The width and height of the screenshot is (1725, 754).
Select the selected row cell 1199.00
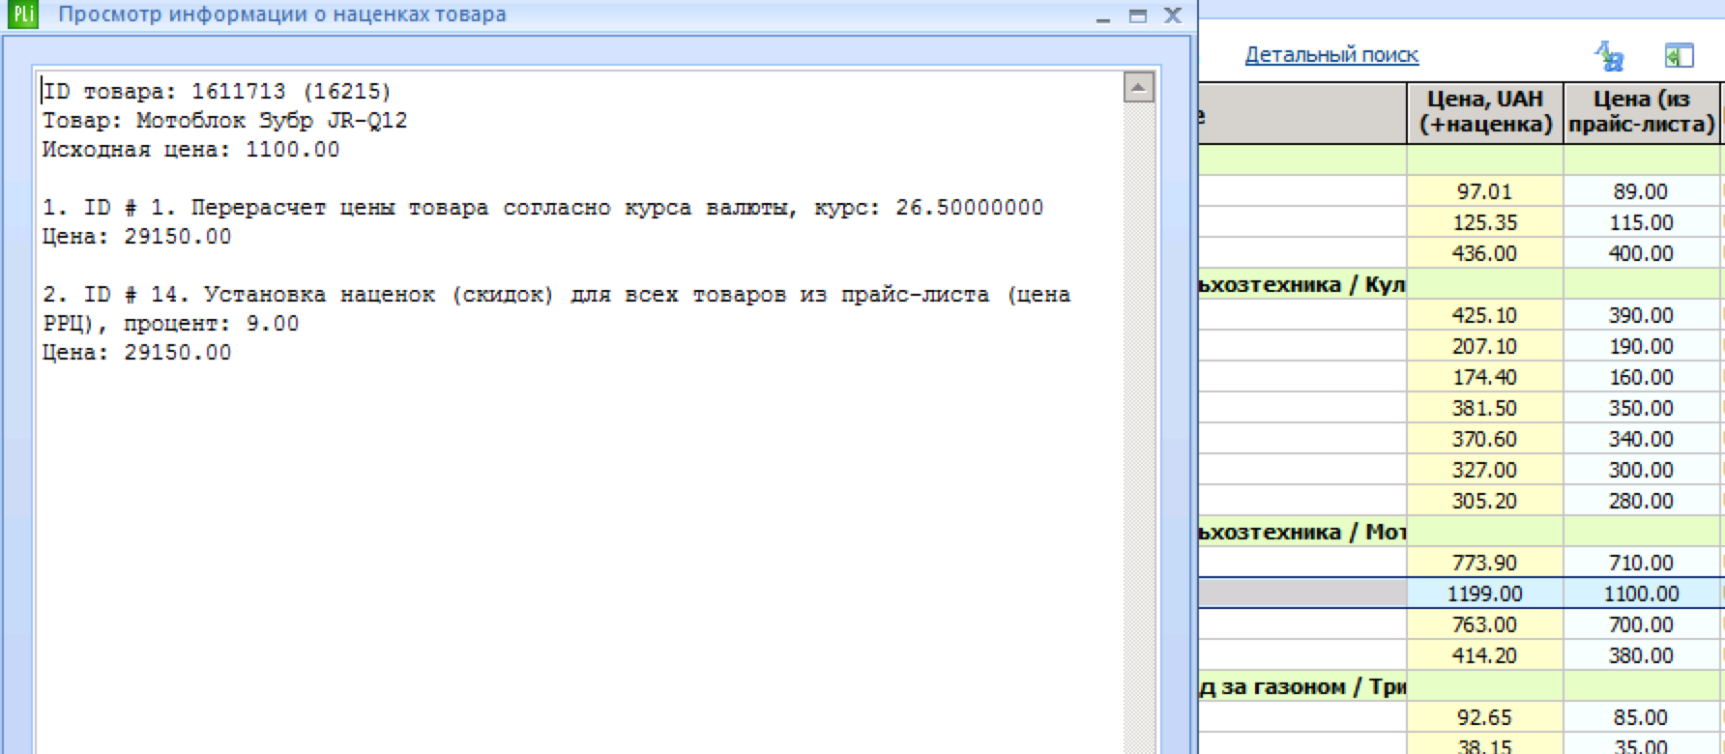(1485, 594)
